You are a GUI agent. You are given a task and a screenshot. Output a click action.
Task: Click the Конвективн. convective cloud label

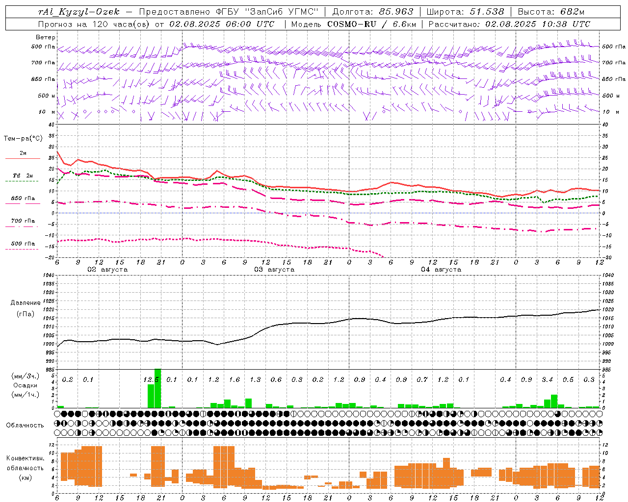tap(25, 458)
